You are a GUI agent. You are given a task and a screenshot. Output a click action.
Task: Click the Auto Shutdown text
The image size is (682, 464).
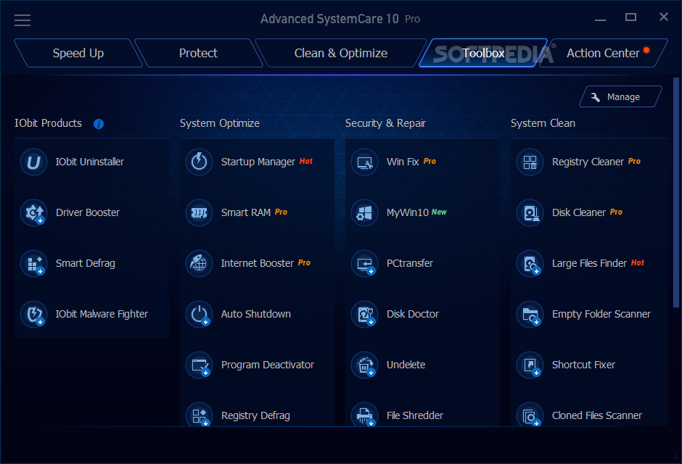pos(255,314)
